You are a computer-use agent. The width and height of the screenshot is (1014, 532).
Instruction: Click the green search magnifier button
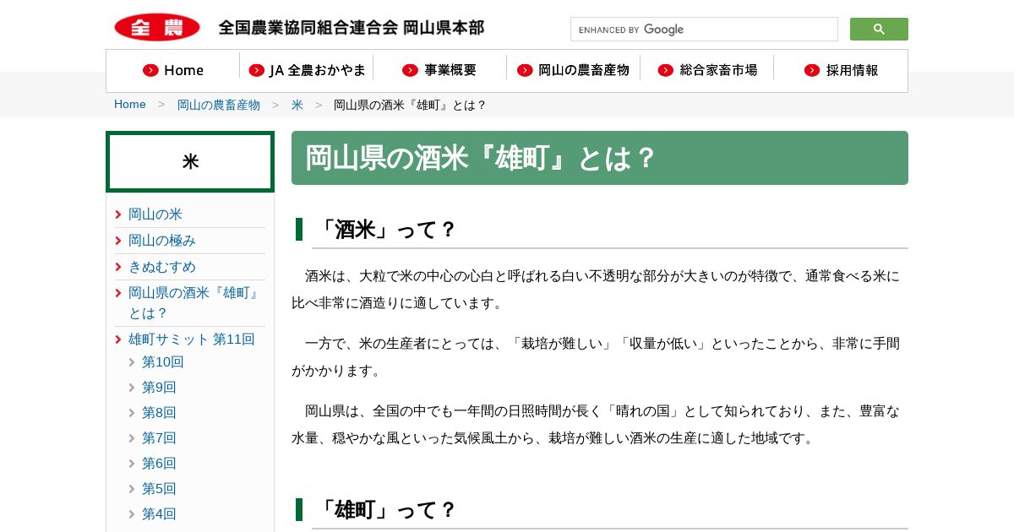coord(879,29)
